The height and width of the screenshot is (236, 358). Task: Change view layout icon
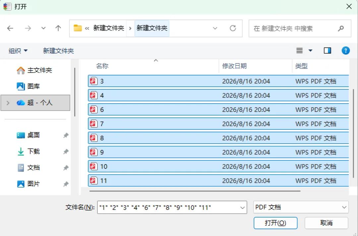click(300, 51)
